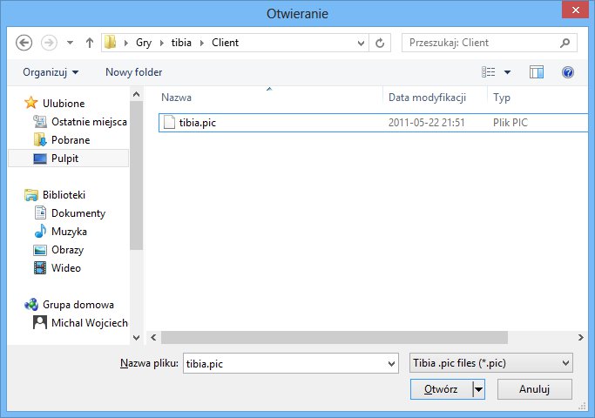This screenshot has width=595, height=418.
Task: Select the tibia.pic file
Action: (x=374, y=123)
